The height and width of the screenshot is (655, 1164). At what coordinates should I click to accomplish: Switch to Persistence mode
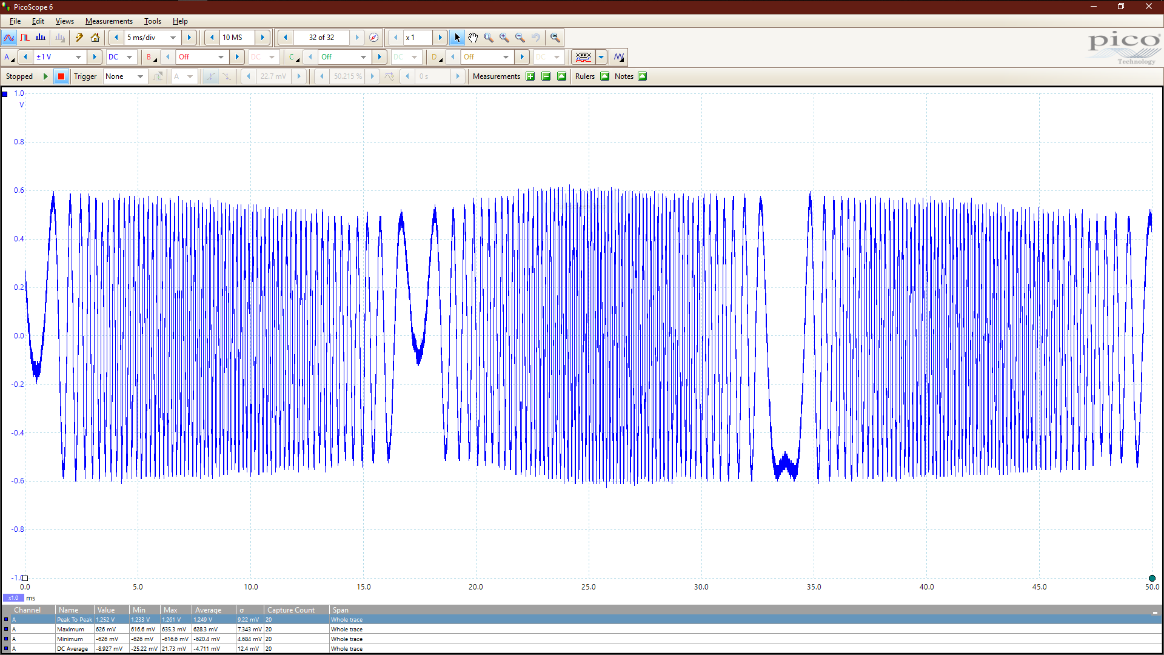tap(25, 38)
